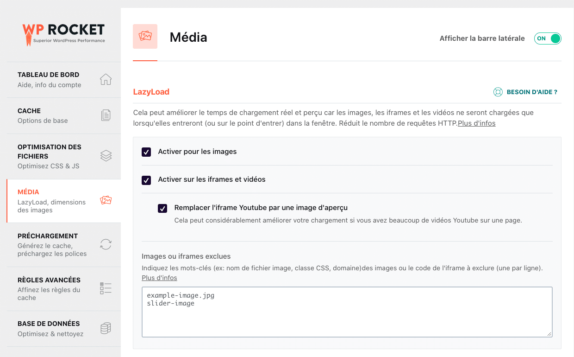Image resolution: width=574 pixels, height=357 pixels.
Task: Click the house icon for Tableau de bord
Action: pos(106,79)
